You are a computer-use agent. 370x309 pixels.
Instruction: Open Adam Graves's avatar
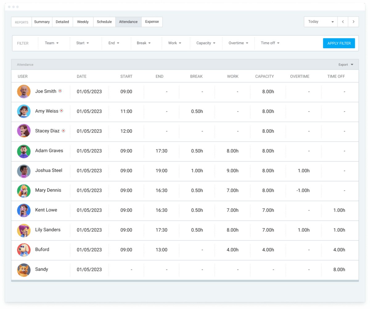click(24, 151)
